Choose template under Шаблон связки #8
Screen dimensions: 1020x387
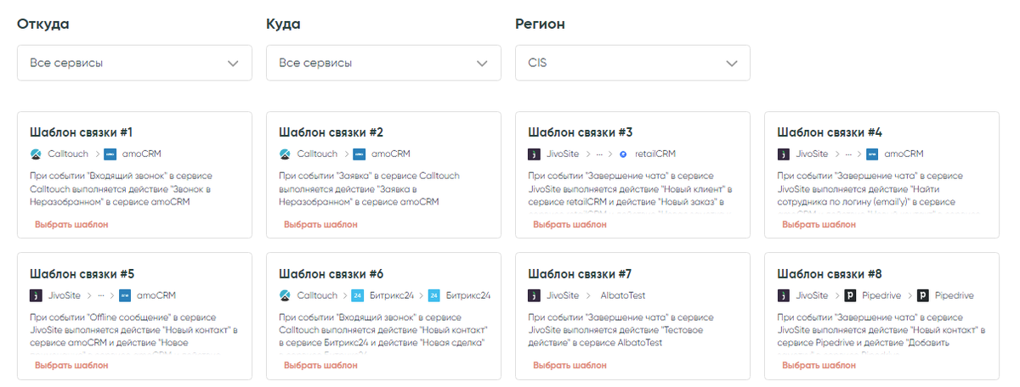coord(819,365)
